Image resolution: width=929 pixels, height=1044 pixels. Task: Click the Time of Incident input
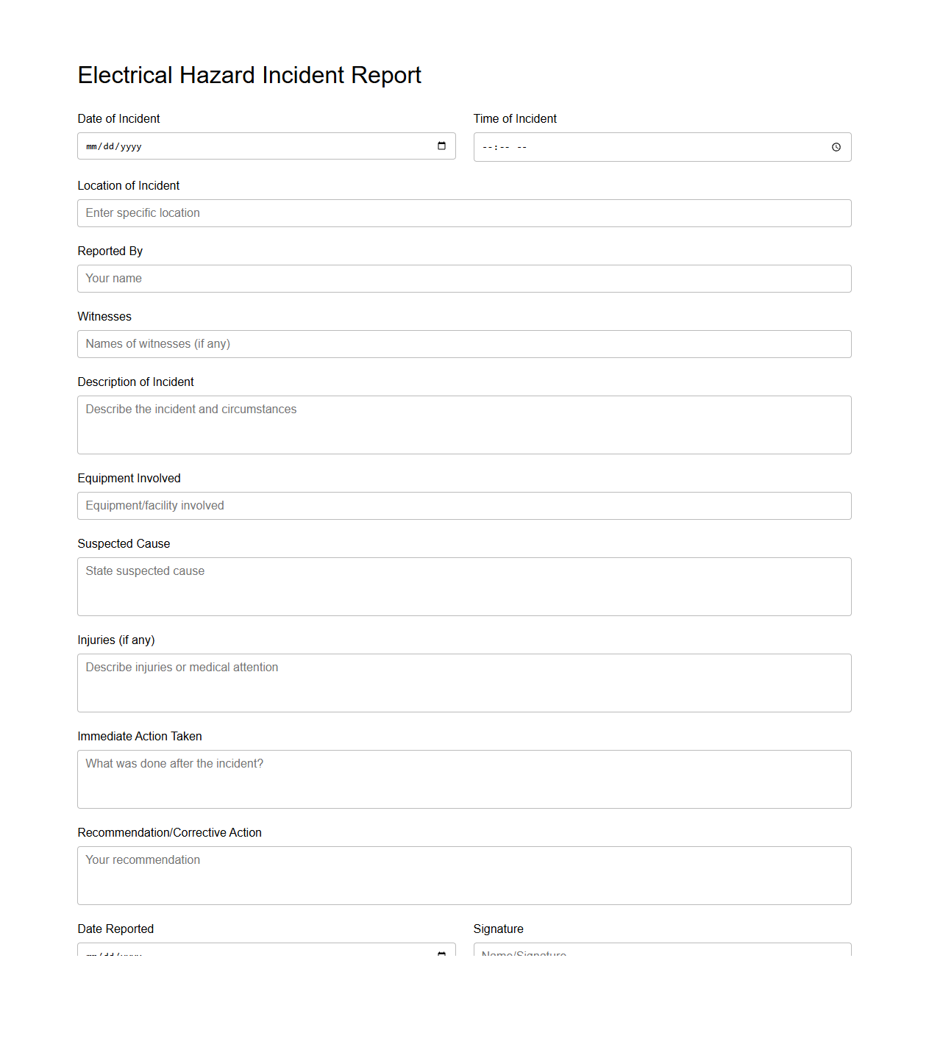[647, 147]
